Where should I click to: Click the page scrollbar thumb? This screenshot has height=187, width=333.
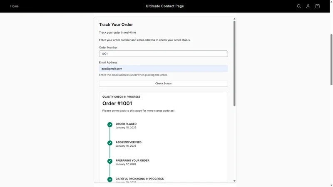(331, 59)
